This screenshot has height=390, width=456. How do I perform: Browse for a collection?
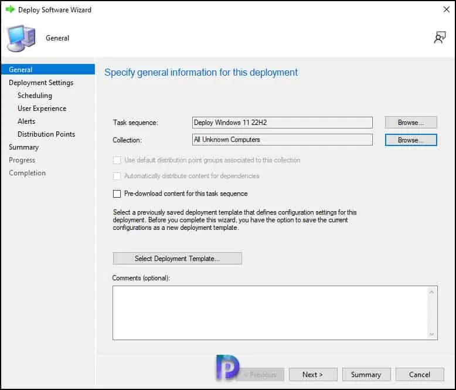[x=411, y=140]
